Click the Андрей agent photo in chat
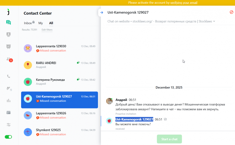The width and height of the screenshot is (235, 145). pos(110,101)
